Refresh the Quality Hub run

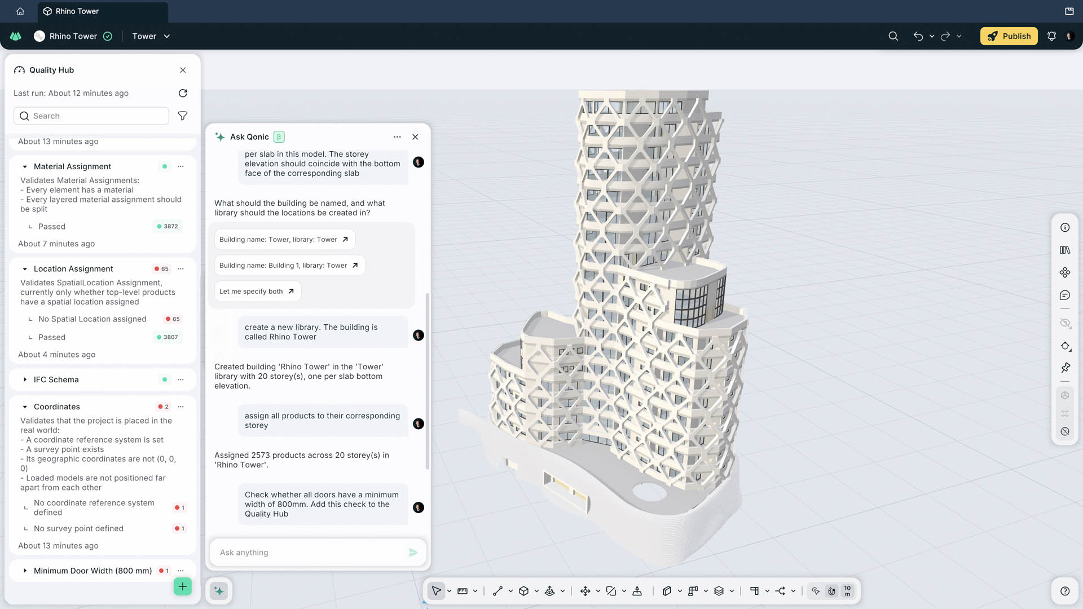[x=183, y=93]
